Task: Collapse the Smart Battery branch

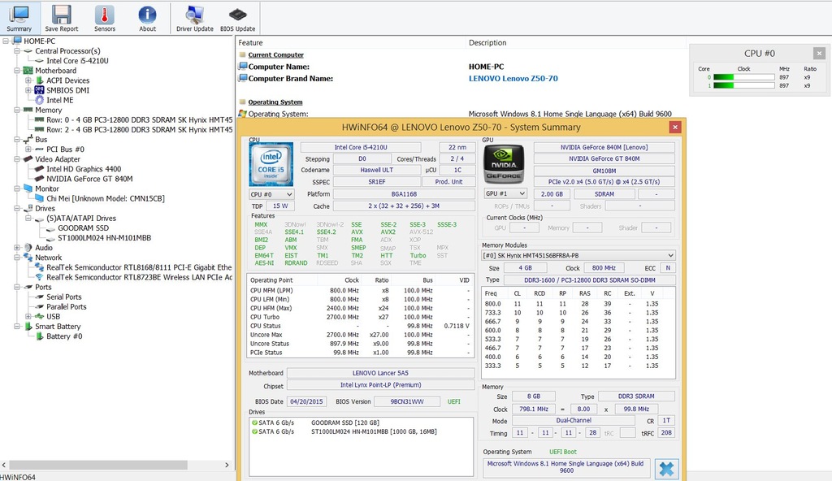Action: pos(17,327)
